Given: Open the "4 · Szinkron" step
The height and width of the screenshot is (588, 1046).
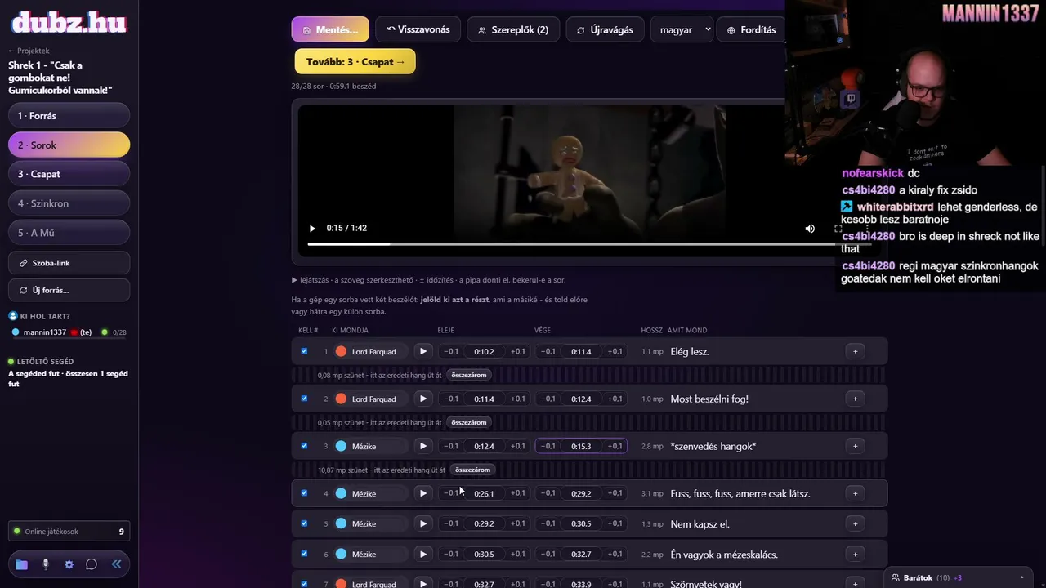Looking at the screenshot, I should 69,203.
